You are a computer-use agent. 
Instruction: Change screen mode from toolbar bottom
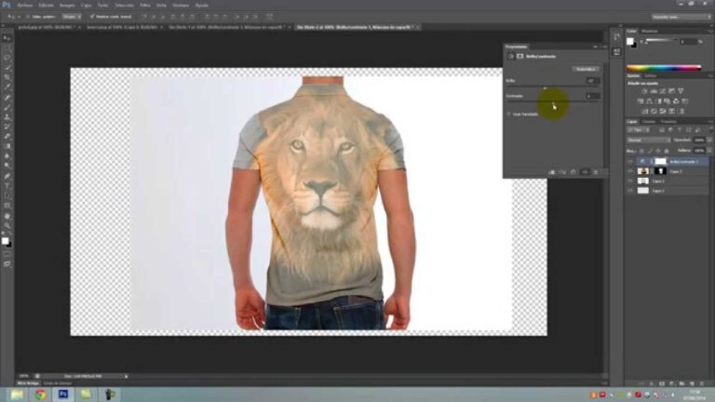click(x=7, y=264)
